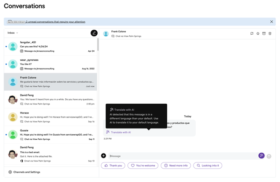Open David Feng test email conversation
This screenshot has width=280, height=182.
(51, 154)
